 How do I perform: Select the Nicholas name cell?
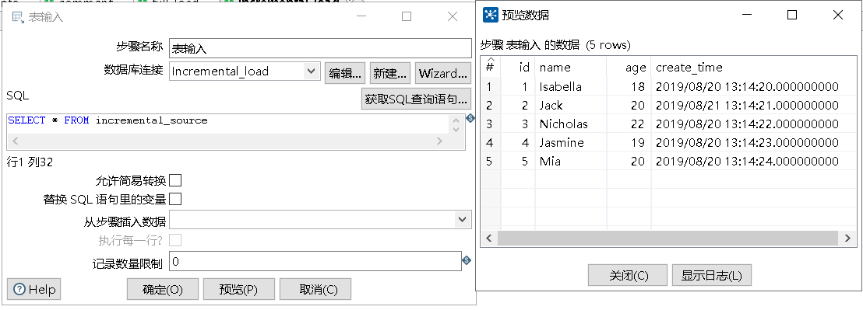tap(571, 124)
